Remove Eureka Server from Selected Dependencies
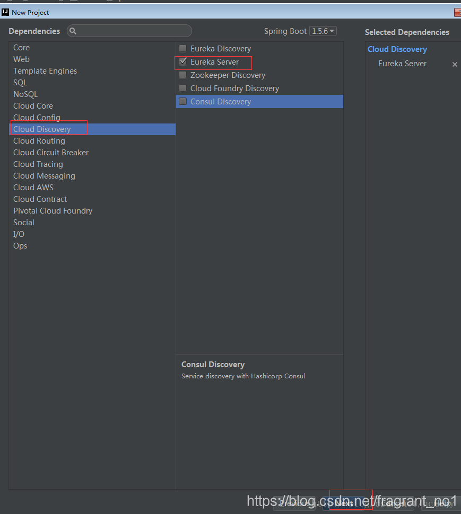The height and width of the screenshot is (514, 461). pos(455,64)
